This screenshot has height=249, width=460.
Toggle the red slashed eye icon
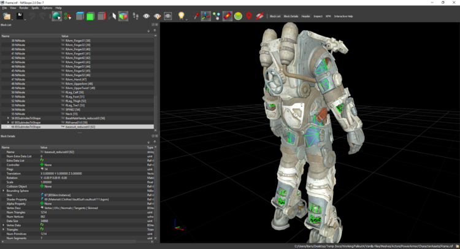[259, 16]
